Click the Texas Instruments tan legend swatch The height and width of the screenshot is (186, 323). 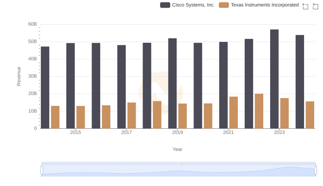tap(224, 5)
